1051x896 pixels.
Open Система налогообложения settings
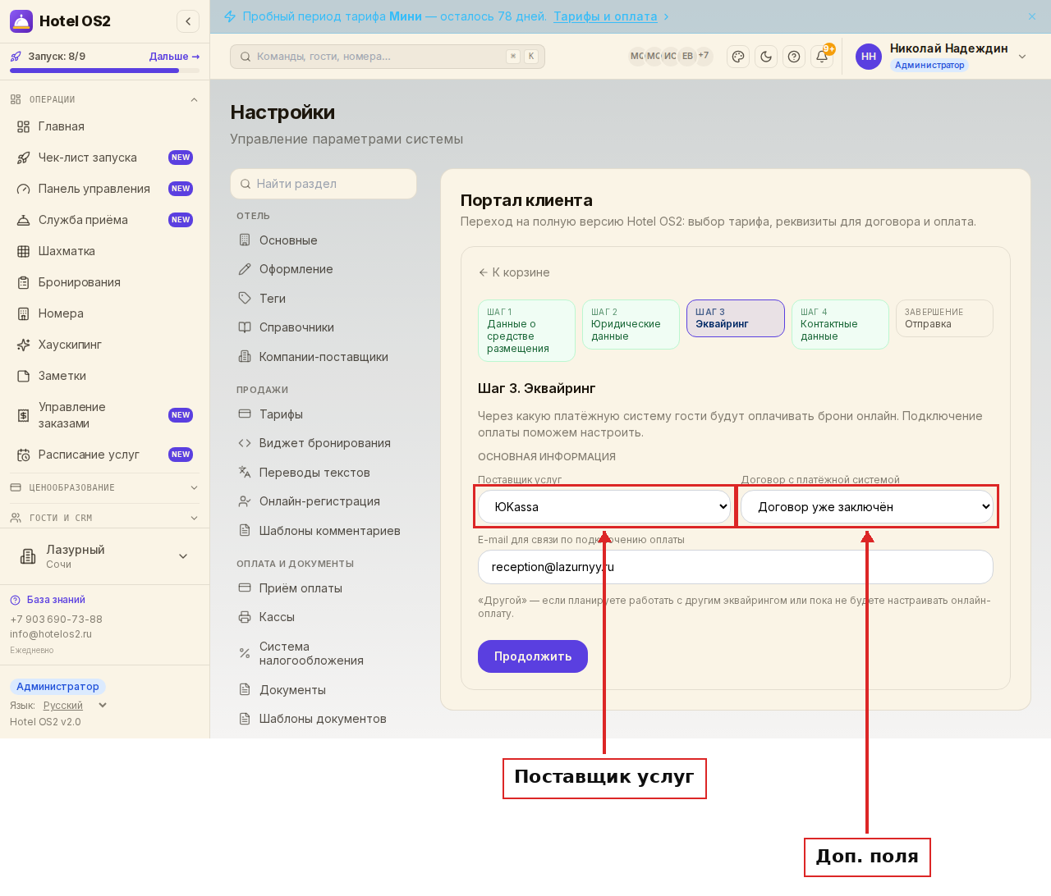point(324,653)
